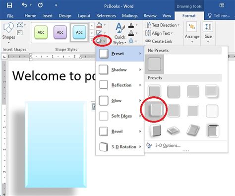
Task: Switch to the Review tab
Action: tap(150, 16)
